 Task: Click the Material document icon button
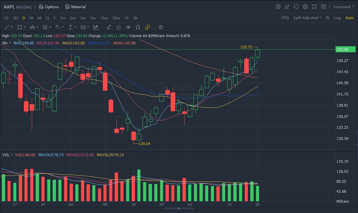[76, 7]
